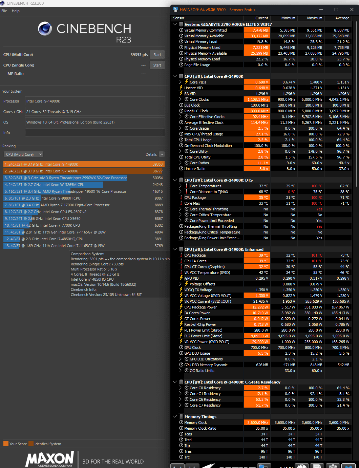
Task: Expand the Voltage Offsets row
Action: click(x=181, y=284)
